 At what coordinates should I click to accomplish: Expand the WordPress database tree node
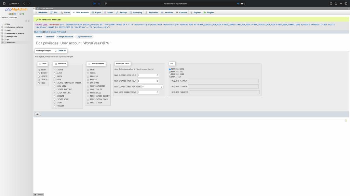point(2,43)
